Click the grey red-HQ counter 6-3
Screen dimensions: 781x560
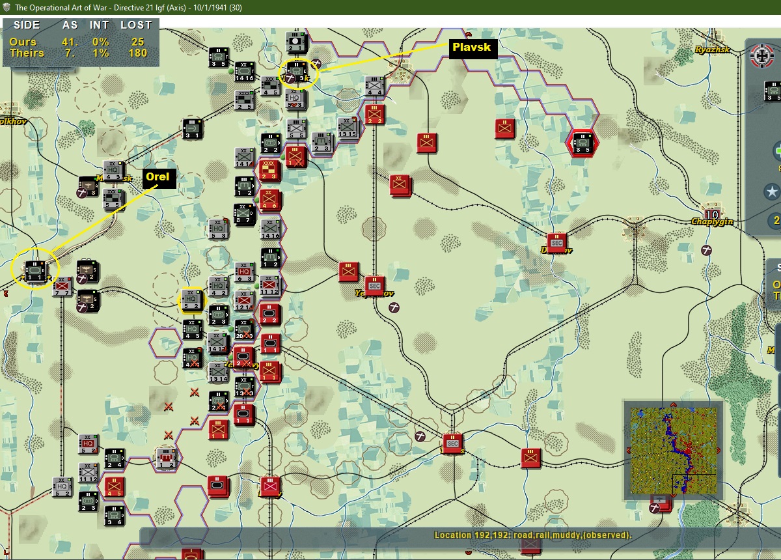pyautogui.click(x=245, y=271)
